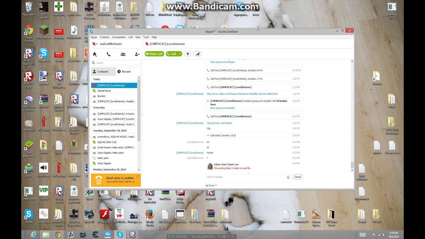
Task: Select ROBLOX Player desktop icon
Action: click(29, 80)
